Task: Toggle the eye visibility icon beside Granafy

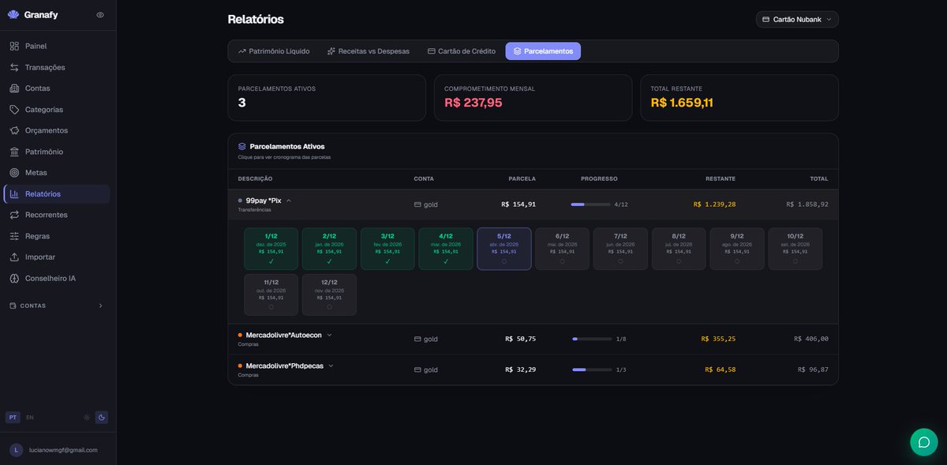Action: pyautogui.click(x=100, y=15)
